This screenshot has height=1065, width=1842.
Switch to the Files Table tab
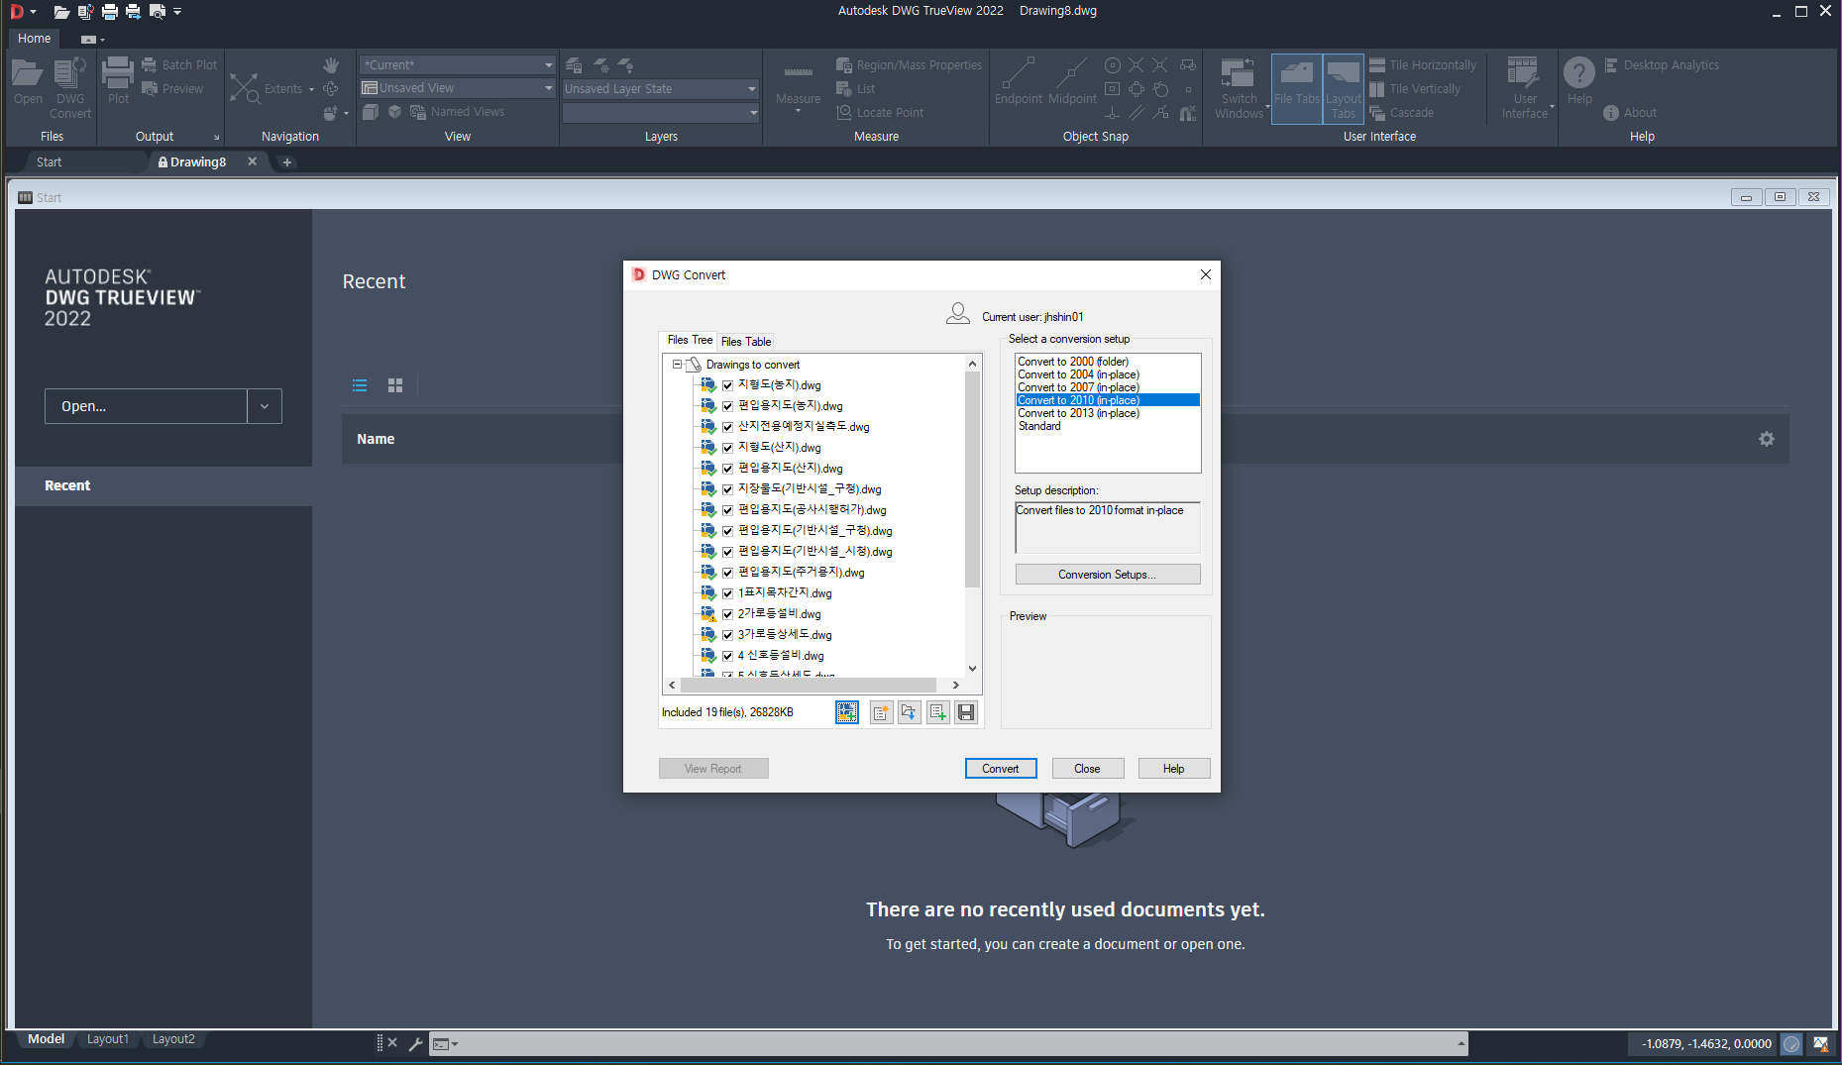click(746, 342)
